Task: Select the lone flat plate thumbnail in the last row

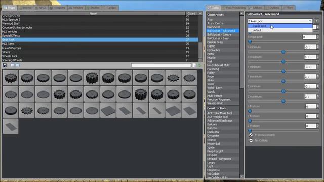Action: [x=11, y=126]
